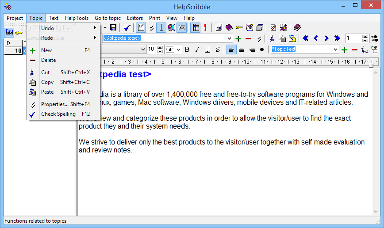The image size is (384, 228).
Task: Click the red exclamation mark icon
Action: [205, 27]
